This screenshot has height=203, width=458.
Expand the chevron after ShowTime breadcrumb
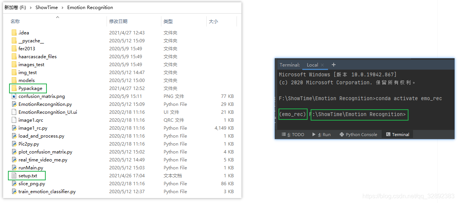[x=62, y=7]
